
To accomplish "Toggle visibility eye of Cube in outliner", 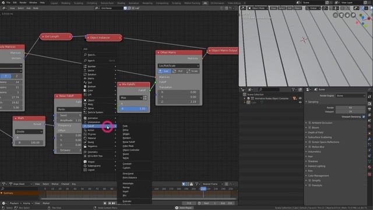I will tap(300, 103).
